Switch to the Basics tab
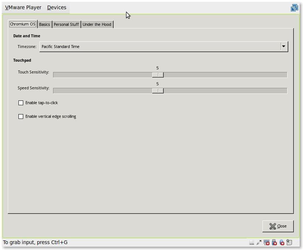303x250 pixels. (45, 24)
